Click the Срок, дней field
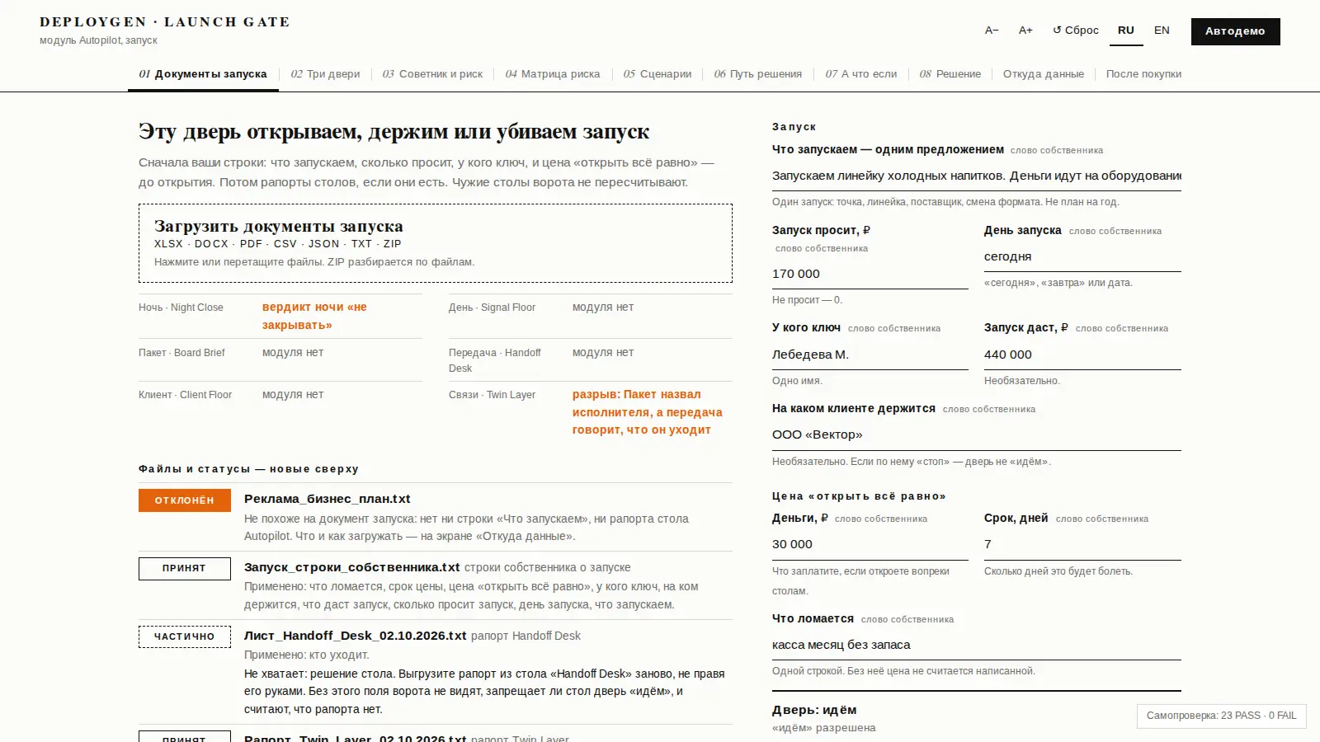Image resolution: width=1320 pixels, height=742 pixels. [1082, 544]
